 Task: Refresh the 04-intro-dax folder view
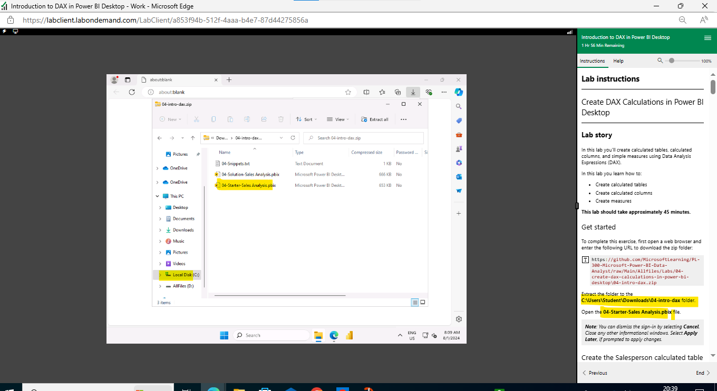coord(293,137)
